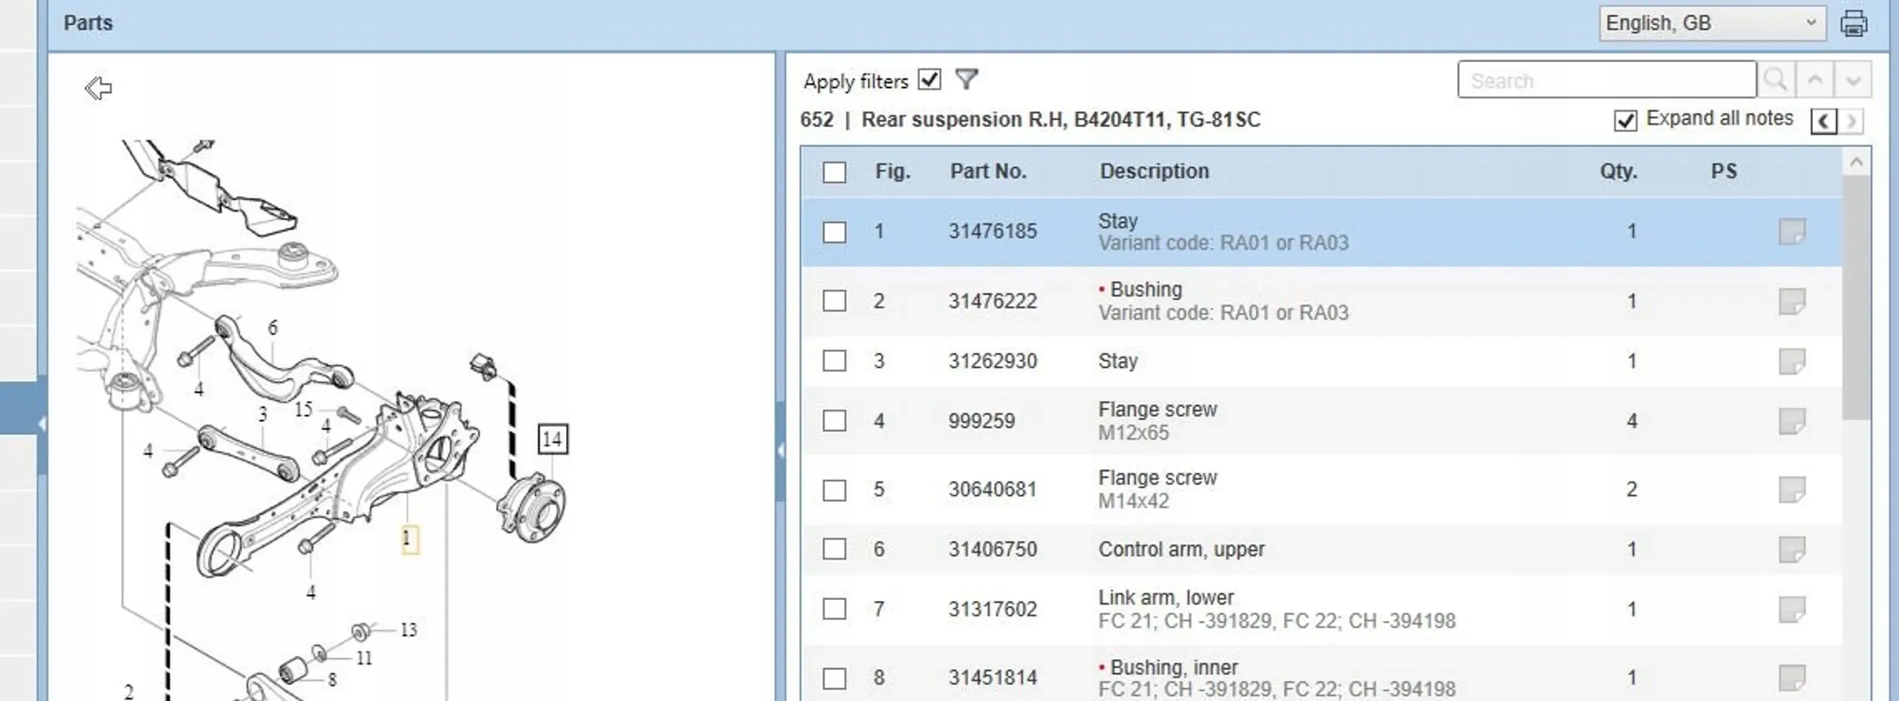Click callout 13 in the diagram
Screen dimensions: 1899x701
point(409,630)
